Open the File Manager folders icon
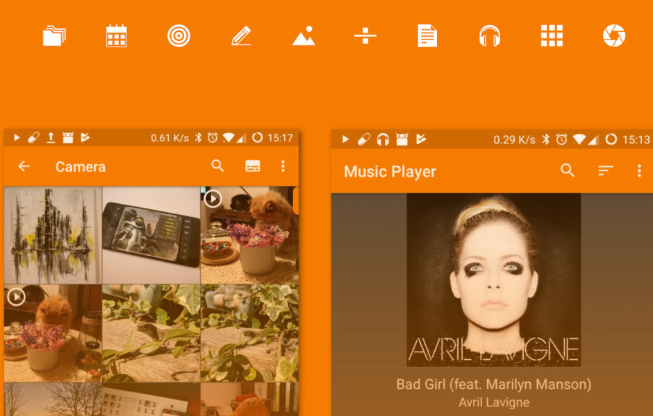This screenshot has height=416, width=653. [54, 36]
